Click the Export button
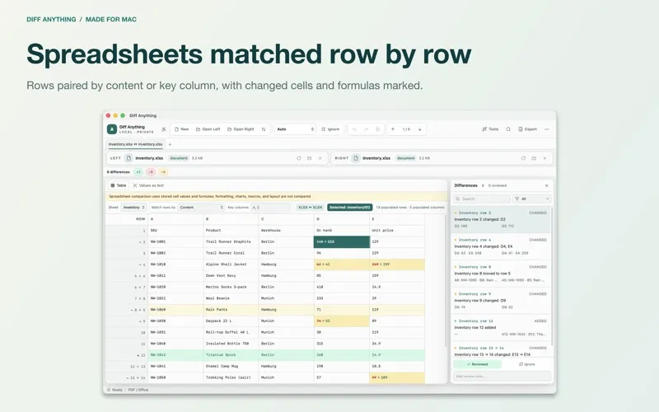This screenshot has height=412, width=659. tap(527, 129)
